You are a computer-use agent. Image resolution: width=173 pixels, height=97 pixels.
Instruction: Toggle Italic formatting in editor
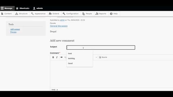[57, 57]
